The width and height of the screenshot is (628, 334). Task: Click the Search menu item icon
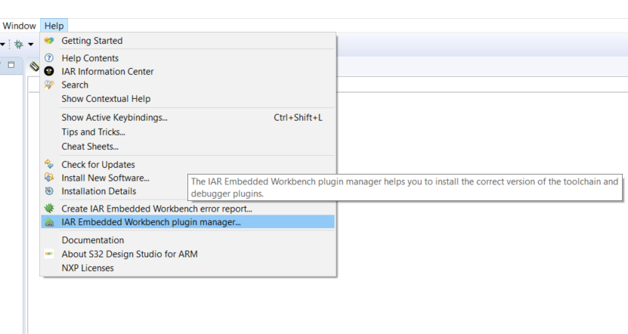pyautogui.click(x=49, y=85)
